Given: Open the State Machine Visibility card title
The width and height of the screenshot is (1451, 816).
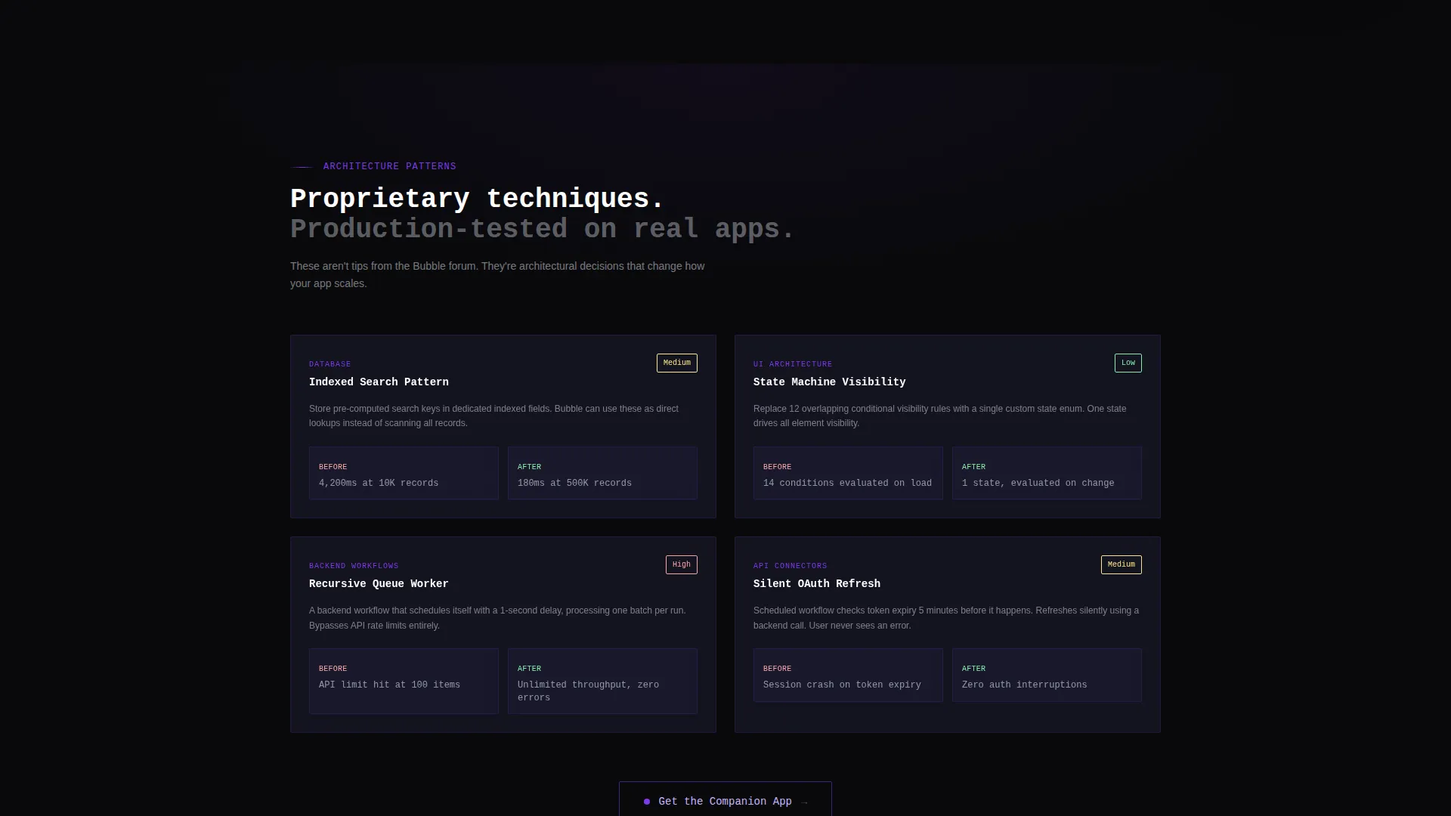Looking at the screenshot, I should coord(829,382).
